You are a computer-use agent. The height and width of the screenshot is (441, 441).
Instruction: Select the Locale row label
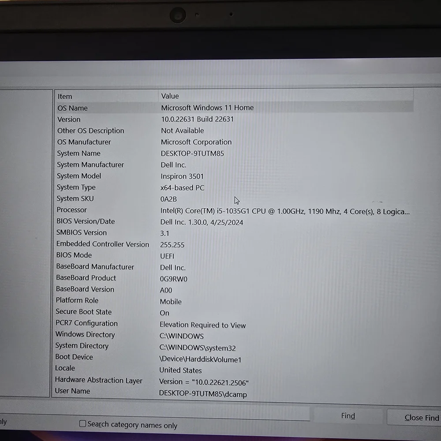(65, 368)
